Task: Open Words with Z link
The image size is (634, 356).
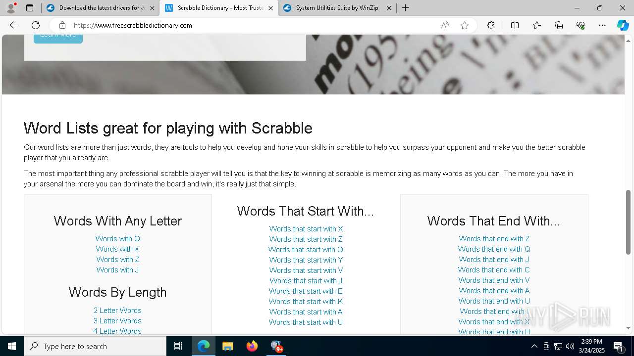Action: (x=118, y=260)
